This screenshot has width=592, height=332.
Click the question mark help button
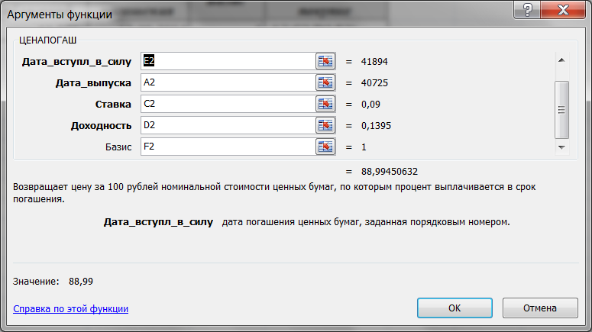[x=527, y=9]
